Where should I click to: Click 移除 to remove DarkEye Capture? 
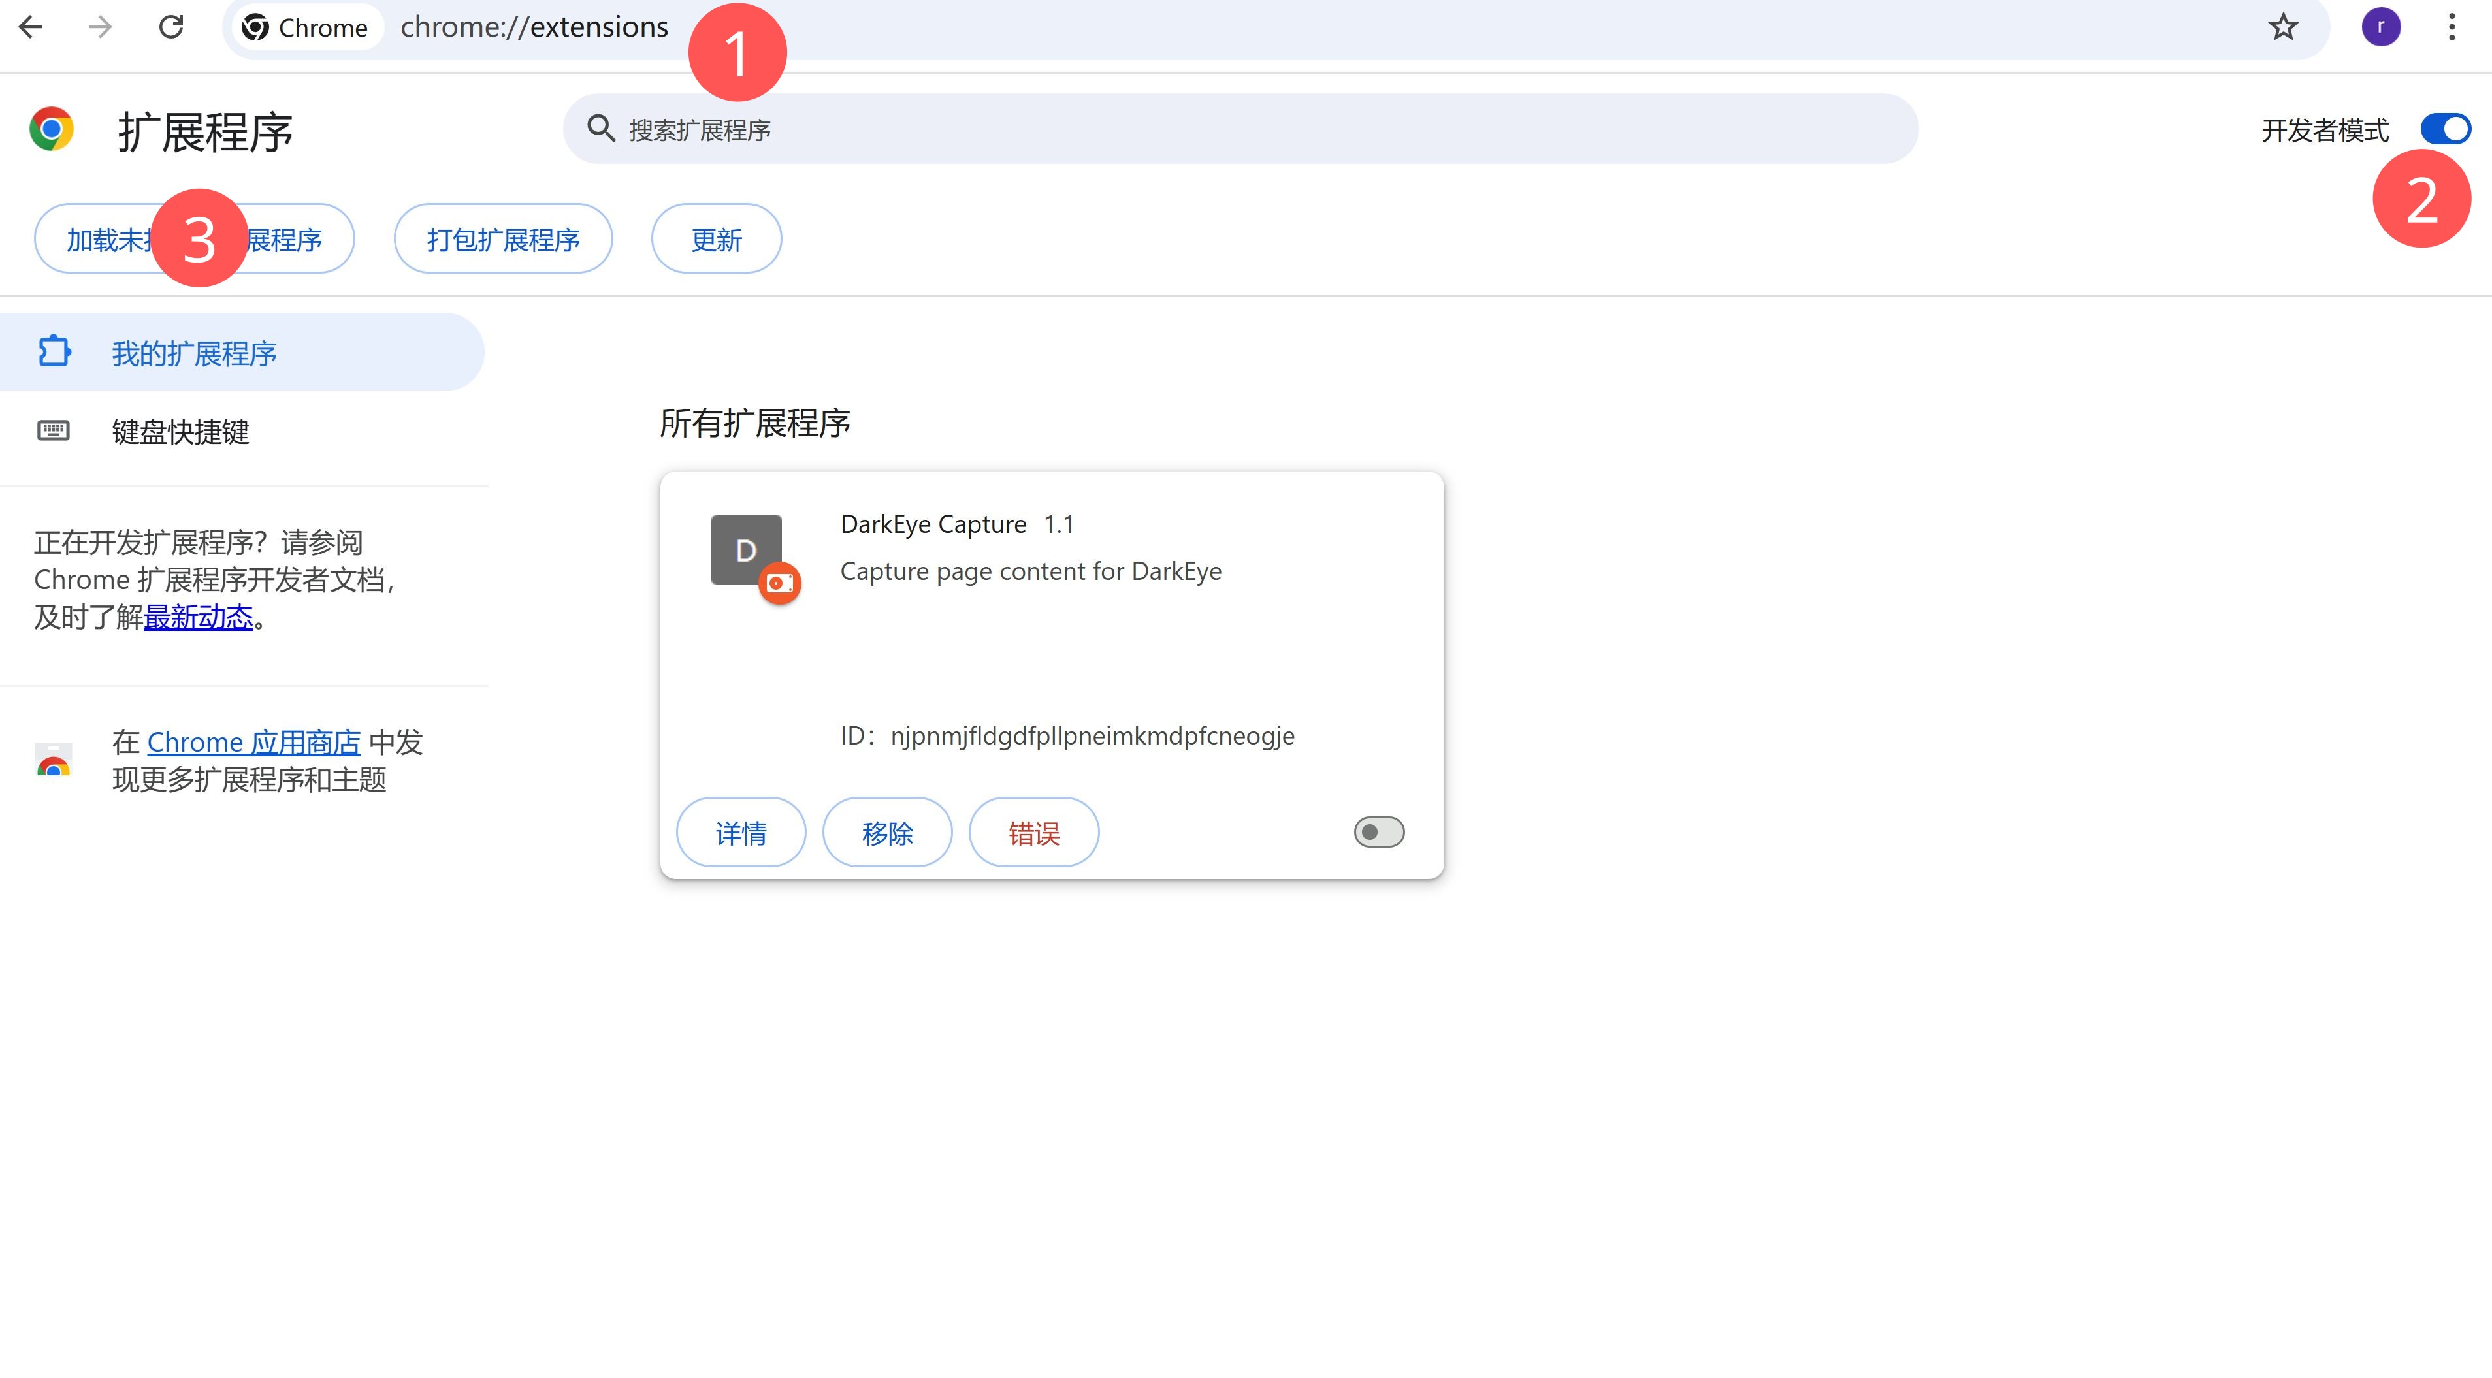click(887, 833)
